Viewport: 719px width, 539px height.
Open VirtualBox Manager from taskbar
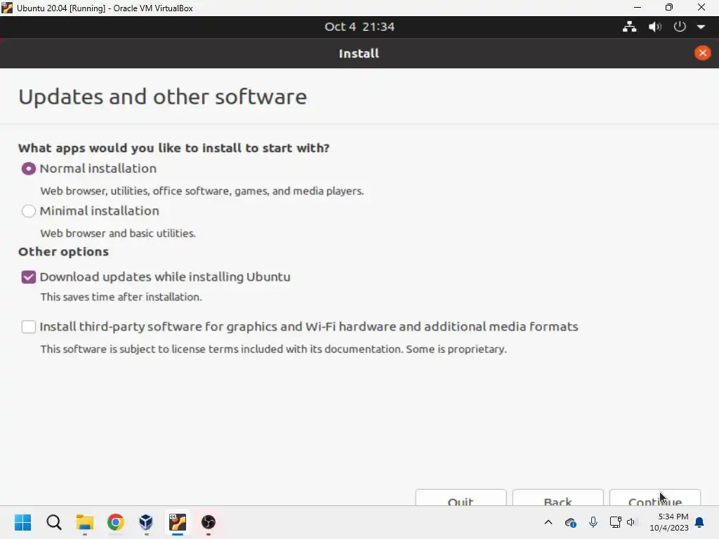(146, 522)
